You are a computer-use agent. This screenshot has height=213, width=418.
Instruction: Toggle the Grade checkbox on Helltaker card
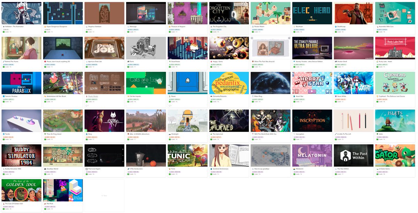[3, 32]
